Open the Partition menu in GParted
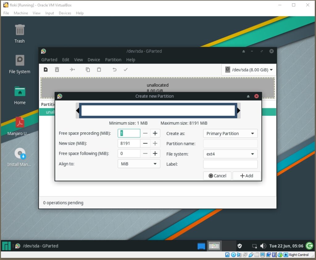The width and height of the screenshot is (316, 260). (113, 60)
